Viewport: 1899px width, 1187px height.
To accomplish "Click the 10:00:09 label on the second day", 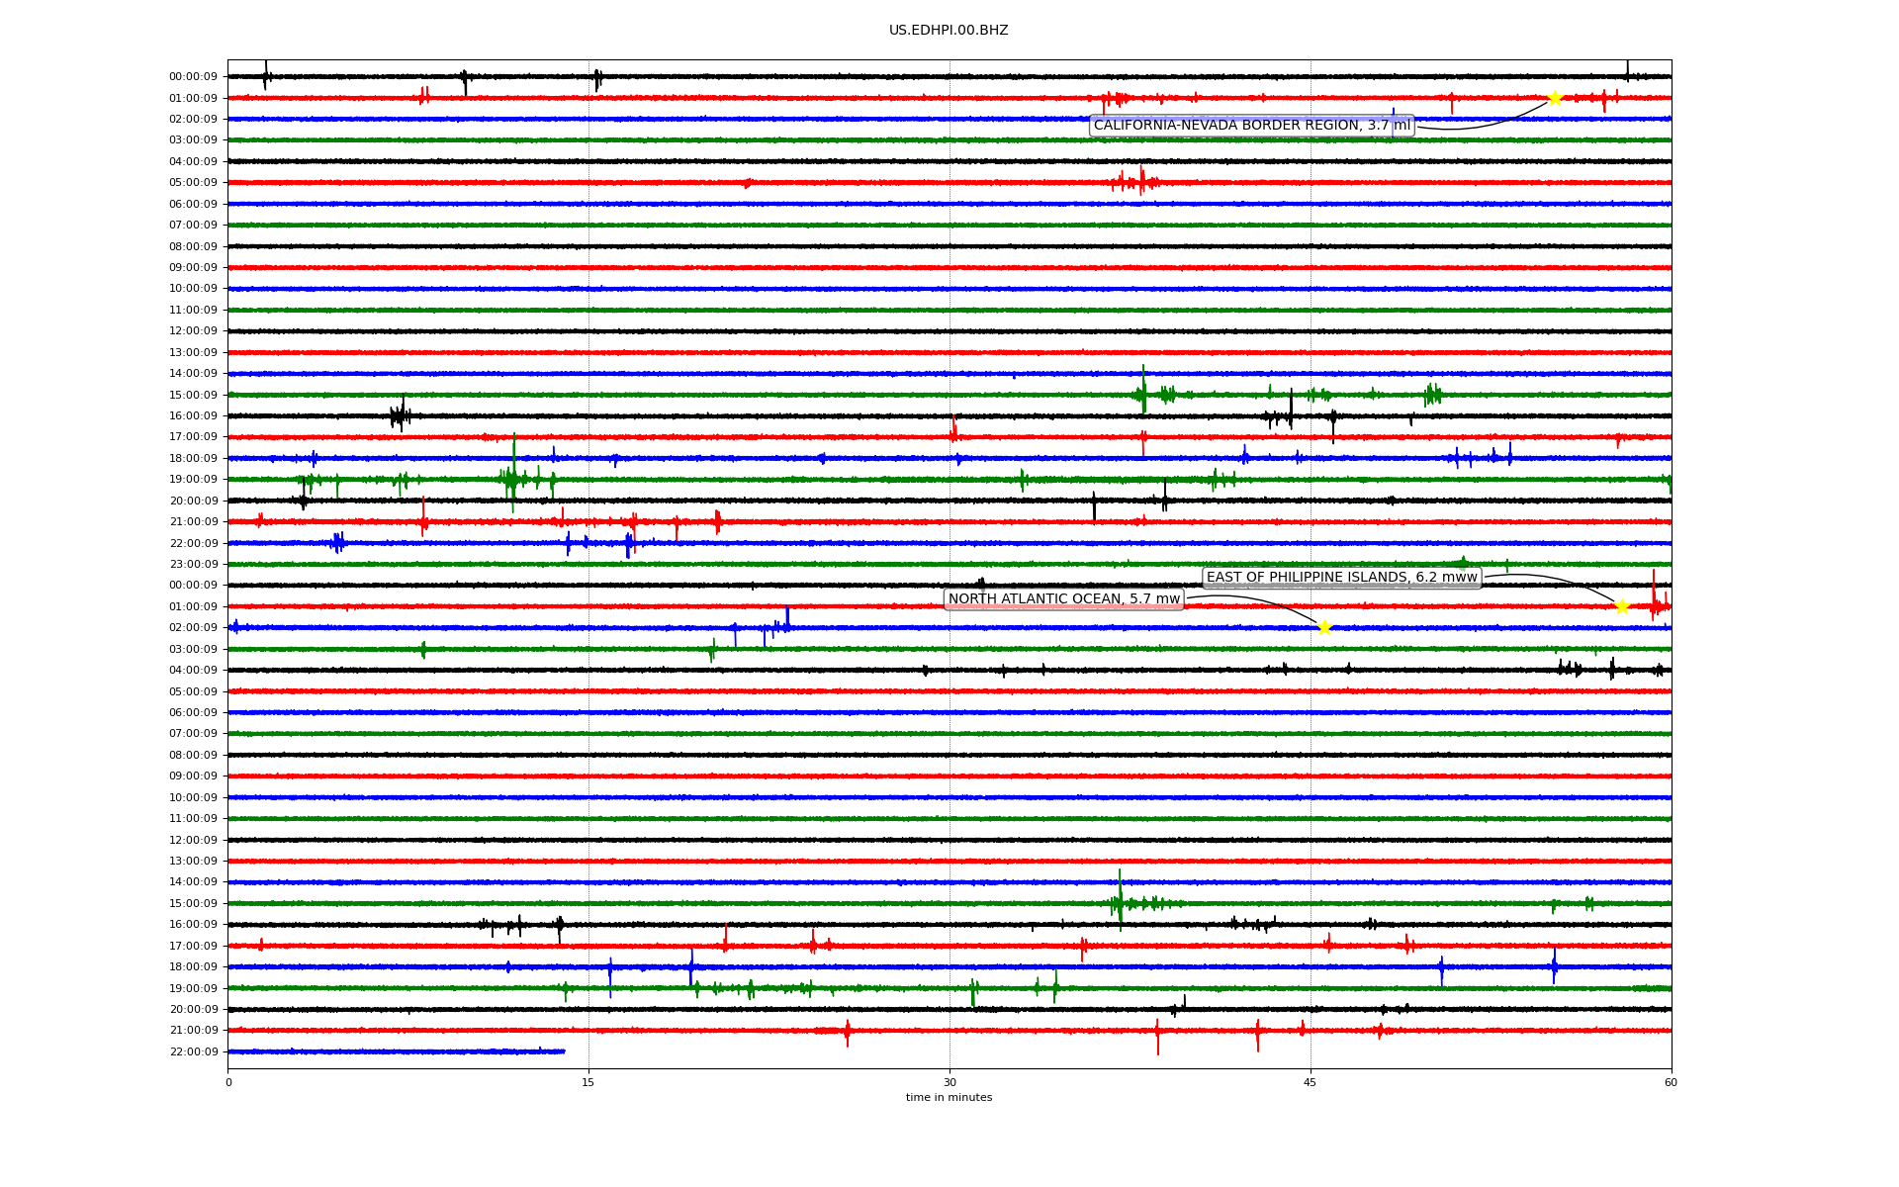I will [193, 797].
